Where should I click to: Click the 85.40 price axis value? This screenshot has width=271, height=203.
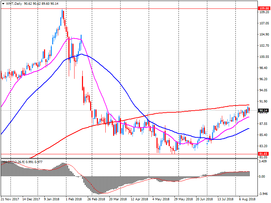click(x=264, y=135)
